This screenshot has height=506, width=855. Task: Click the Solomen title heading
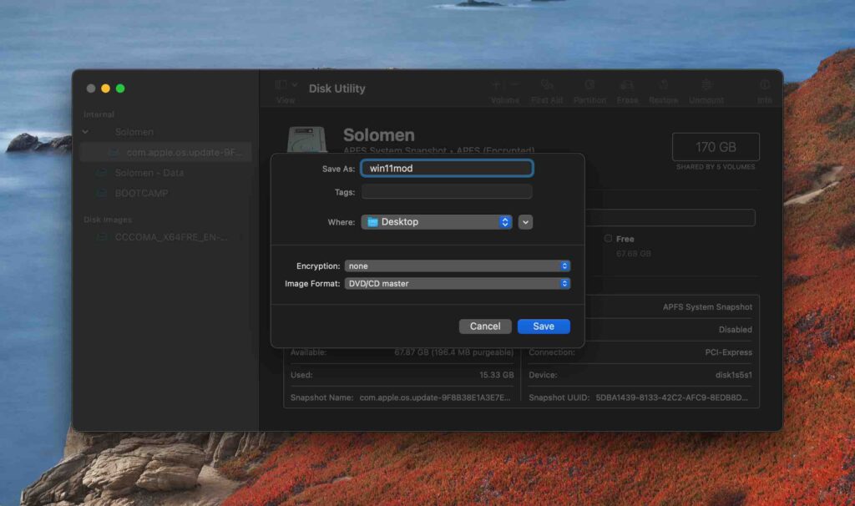378,134
